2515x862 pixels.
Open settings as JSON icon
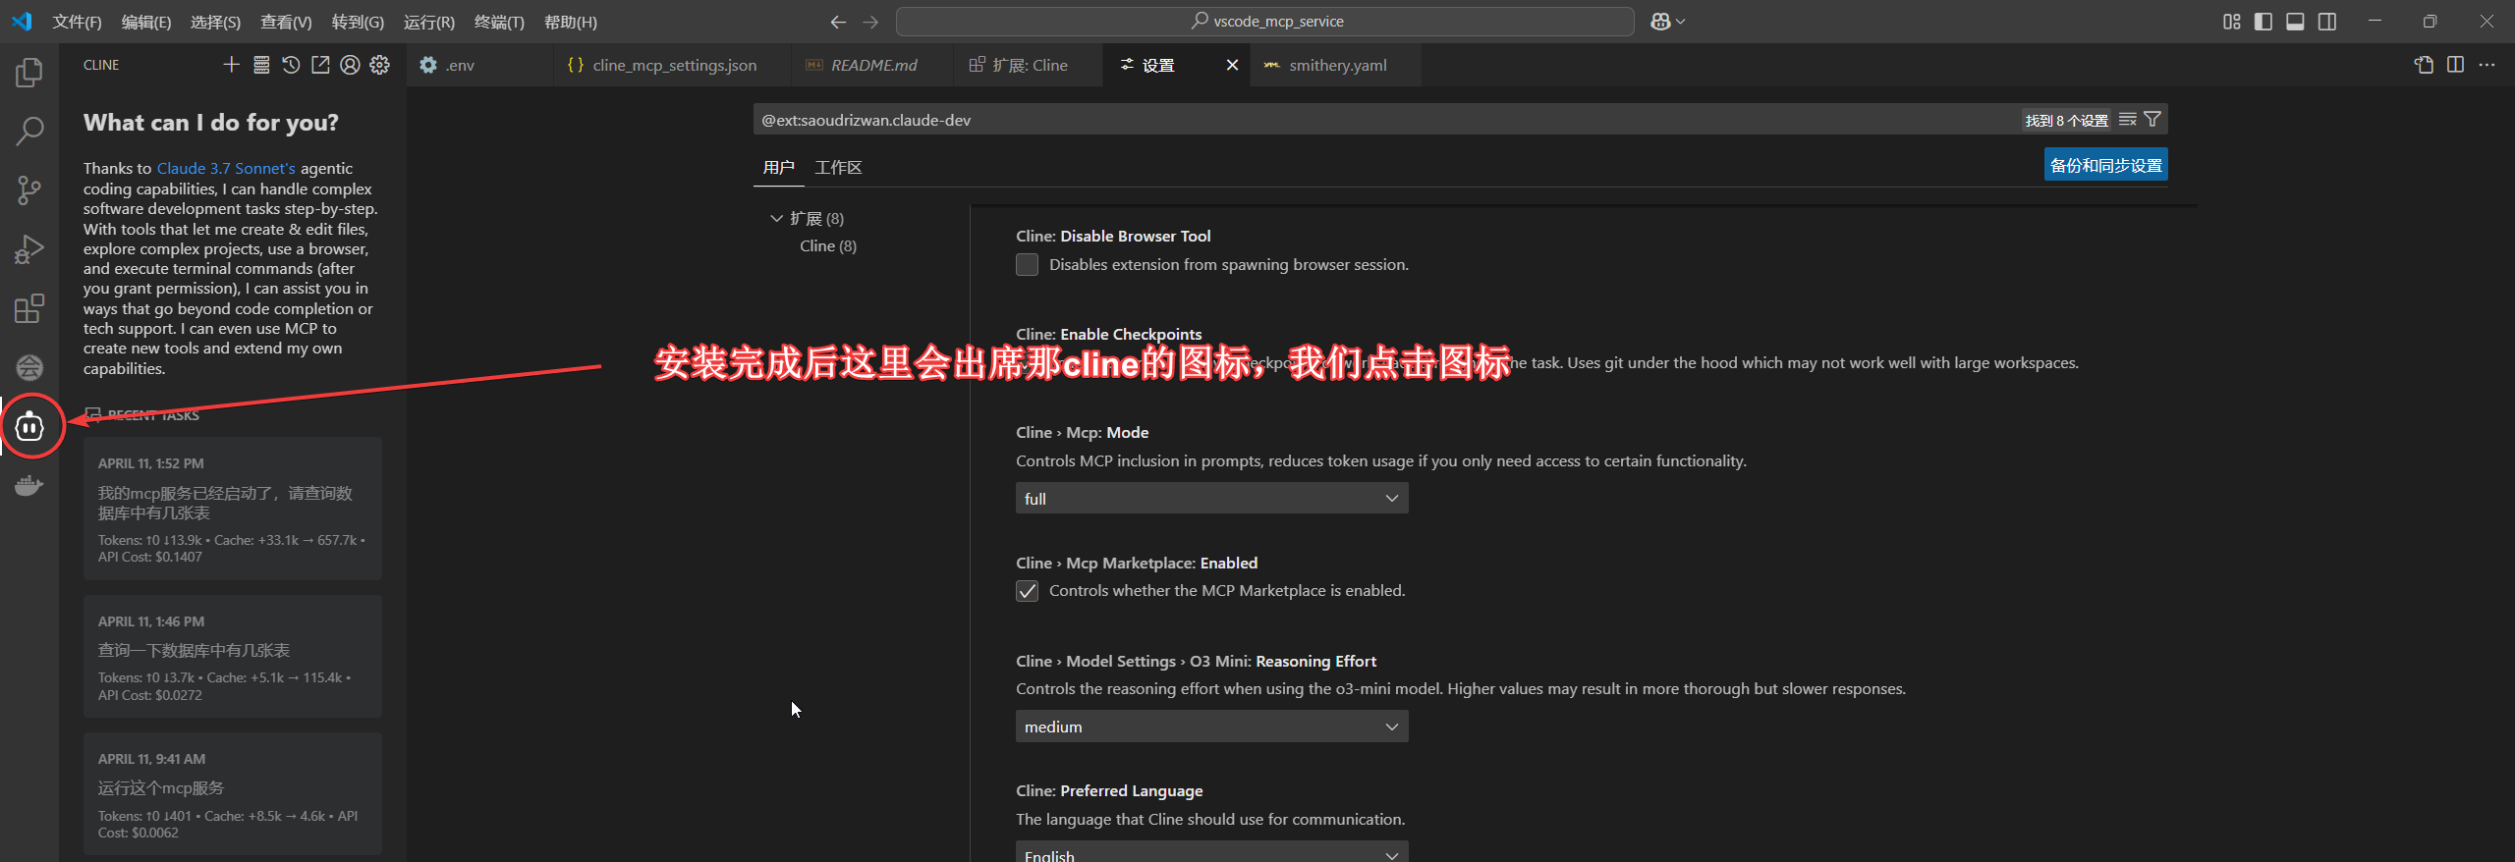[x=2424, y=65]
